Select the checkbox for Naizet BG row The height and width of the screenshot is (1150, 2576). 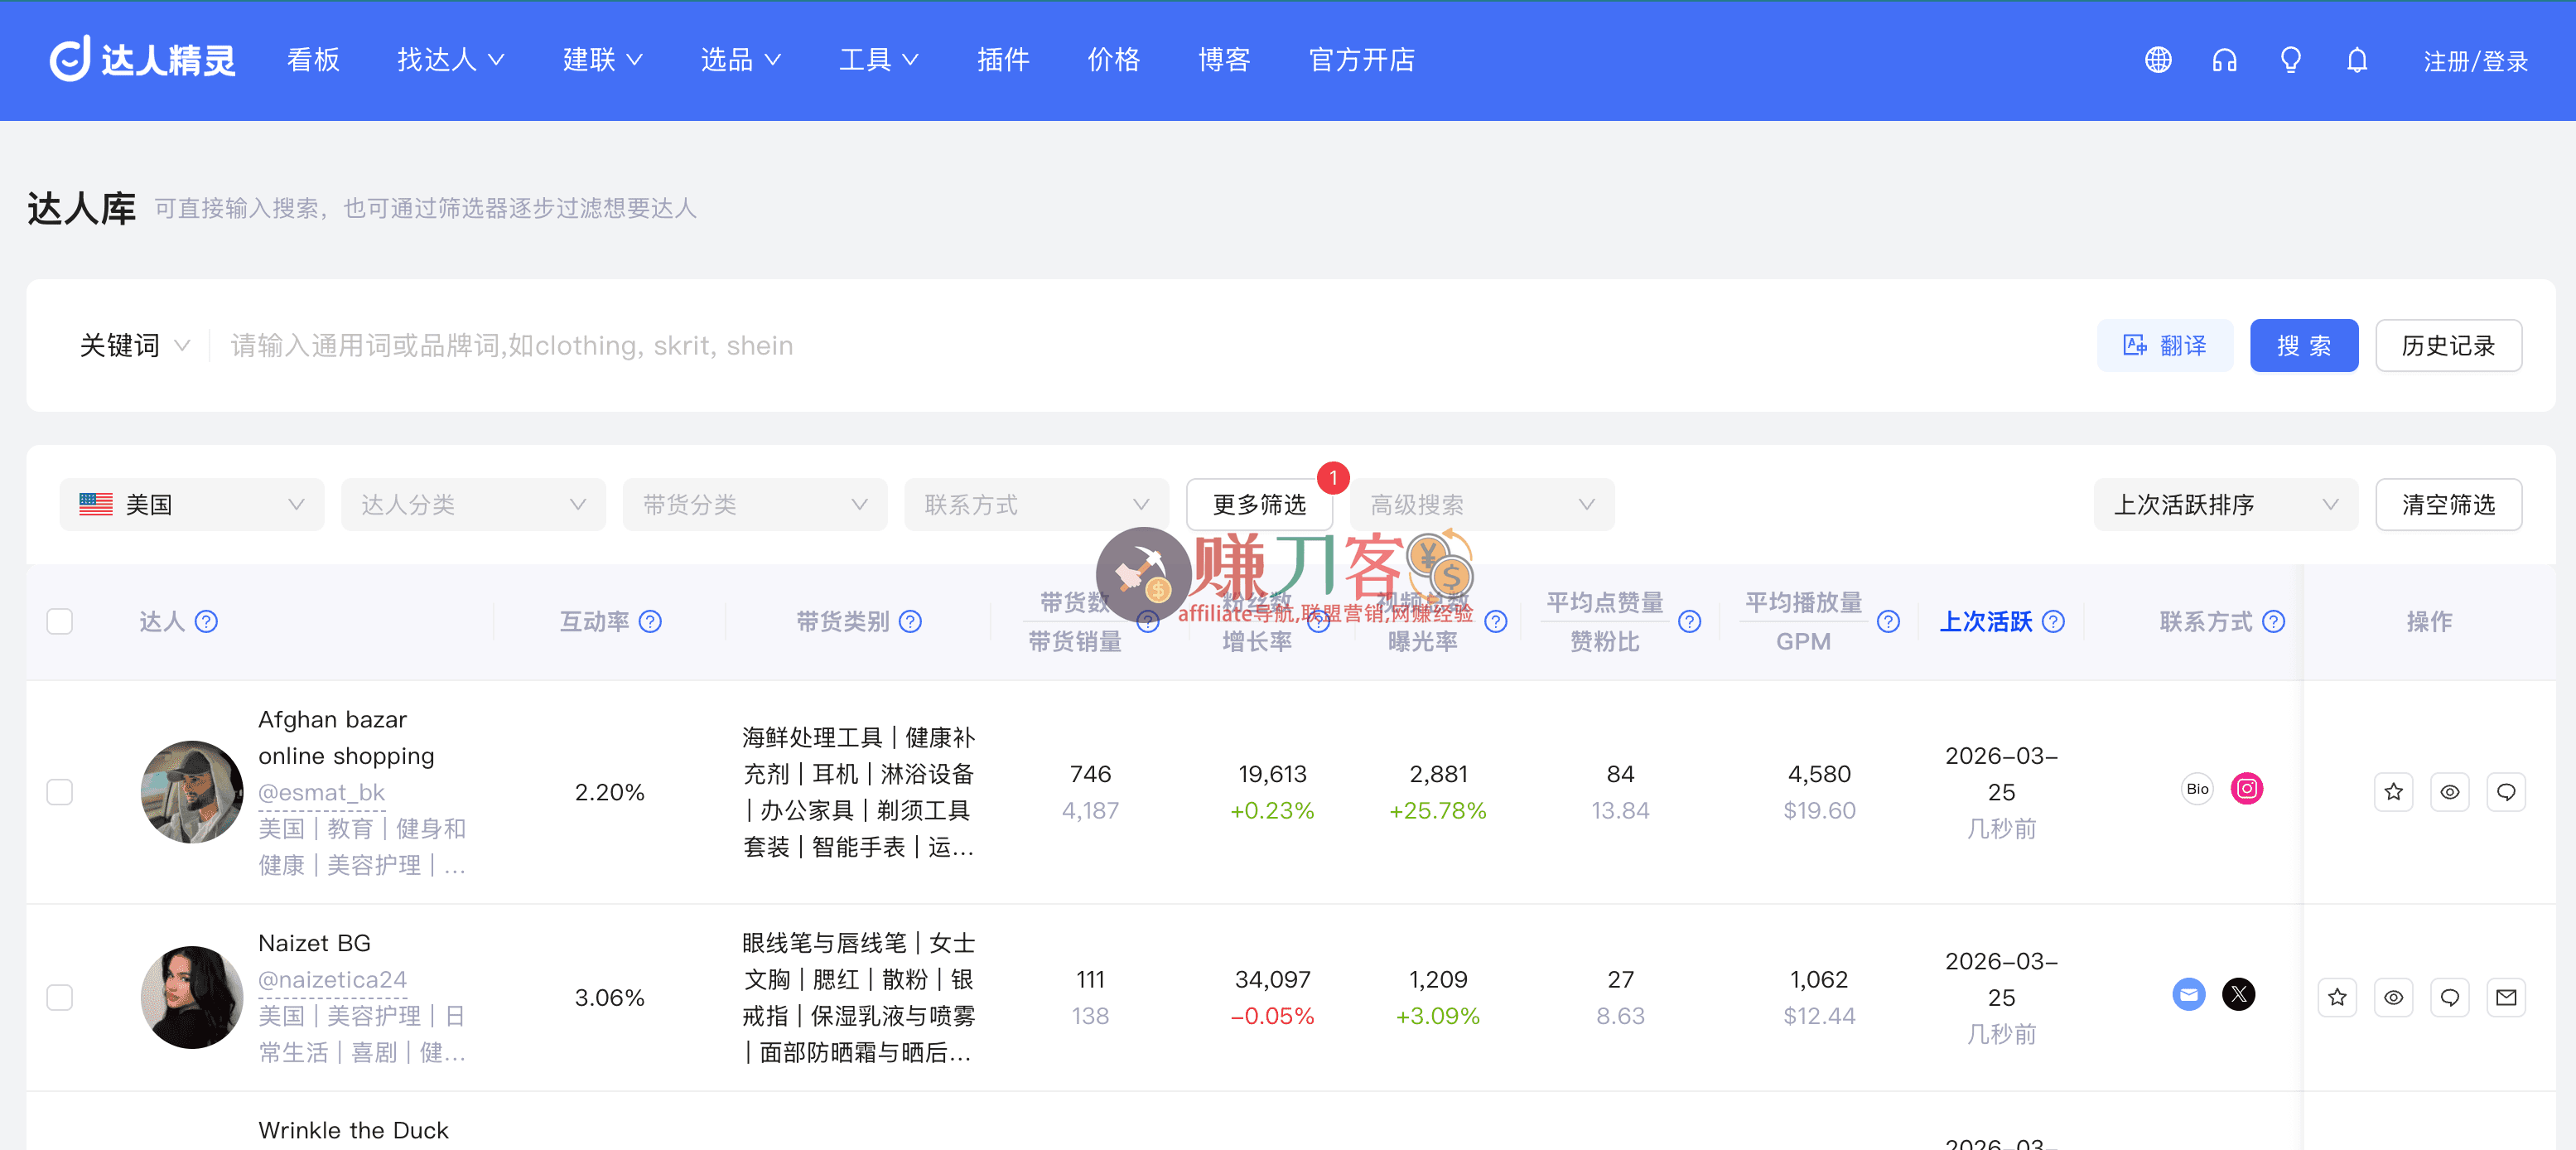pyautogui.click(x=59, y=997)
